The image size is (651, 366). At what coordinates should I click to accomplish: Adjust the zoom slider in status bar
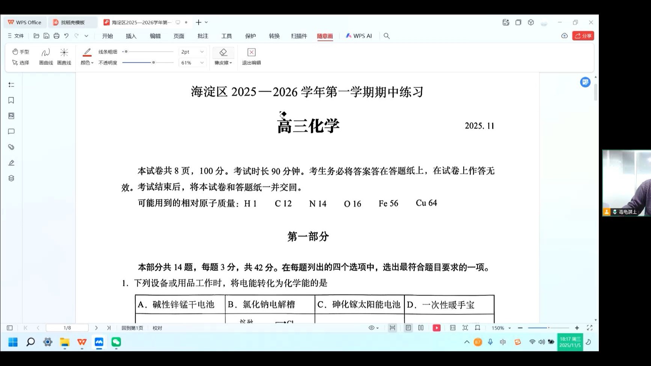point(549,328)
